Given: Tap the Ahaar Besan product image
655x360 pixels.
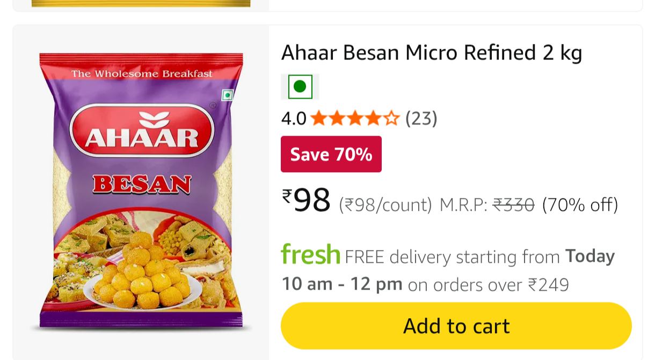Looking at the screenshot, I should tap(141, 192).
